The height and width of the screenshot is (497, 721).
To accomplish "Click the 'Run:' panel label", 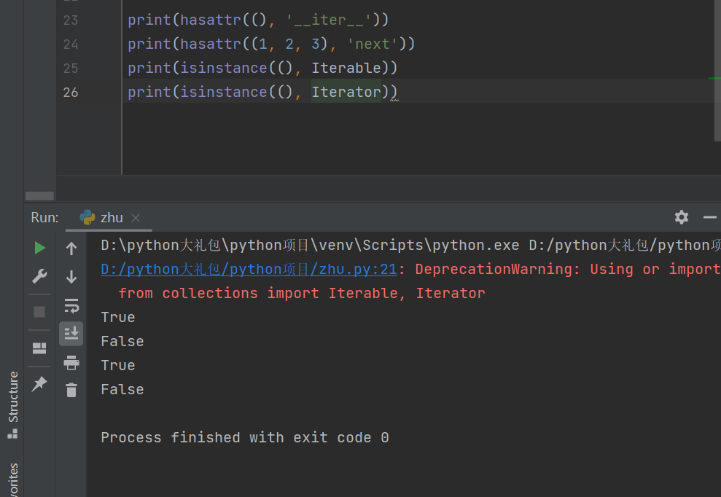I will (44, 217).
